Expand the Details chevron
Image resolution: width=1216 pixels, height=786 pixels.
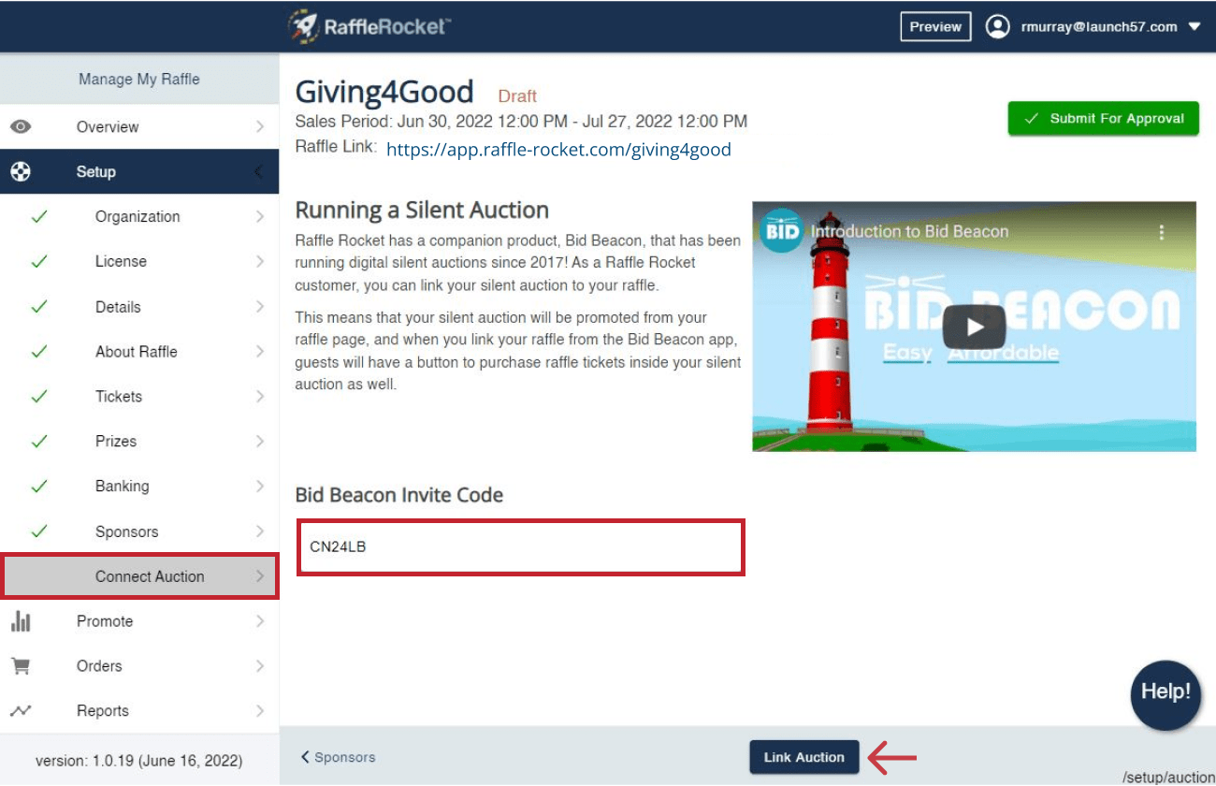[x=260, y=307]
